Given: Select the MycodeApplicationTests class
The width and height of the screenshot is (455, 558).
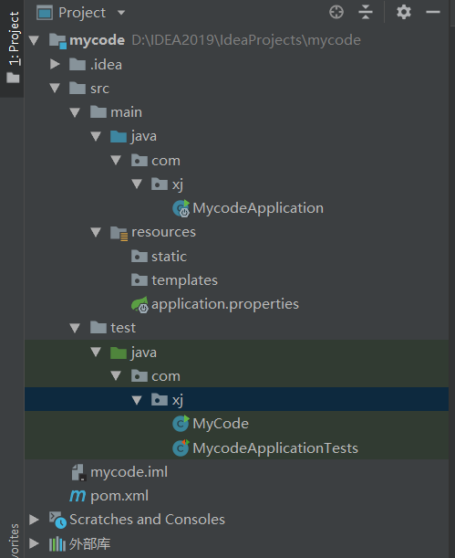Looking at the screenshot, I should click(265, 447).
